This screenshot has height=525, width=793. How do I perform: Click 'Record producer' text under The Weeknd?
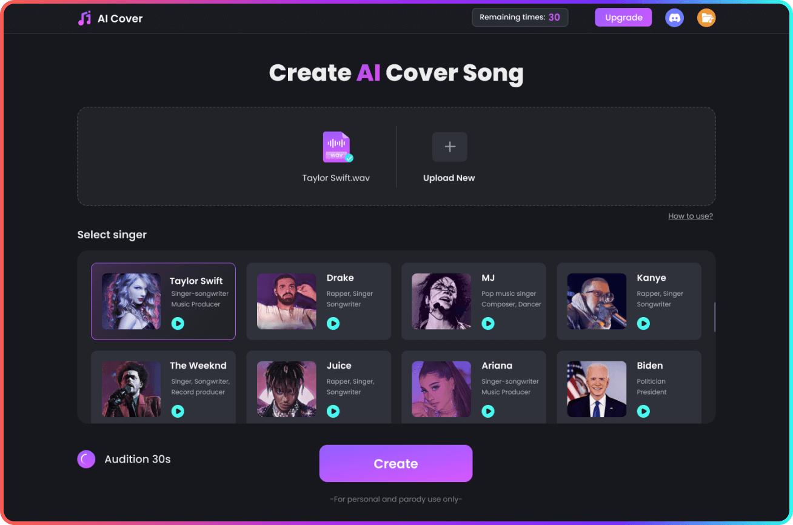tap(198, 392)
